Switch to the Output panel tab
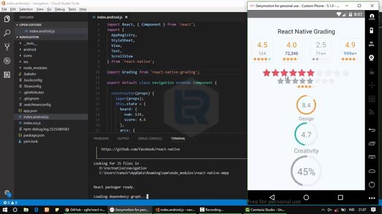 coord(124,139)
